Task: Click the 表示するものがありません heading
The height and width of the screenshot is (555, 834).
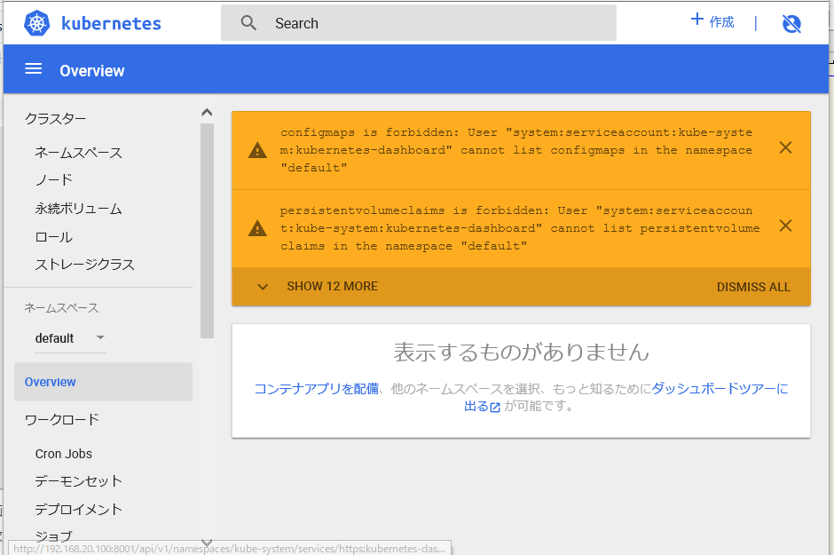Action: click(x=522, y=352)
